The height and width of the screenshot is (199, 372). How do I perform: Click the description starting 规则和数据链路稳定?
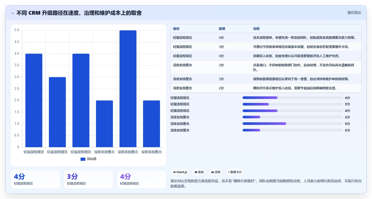(x=301, y=79)
